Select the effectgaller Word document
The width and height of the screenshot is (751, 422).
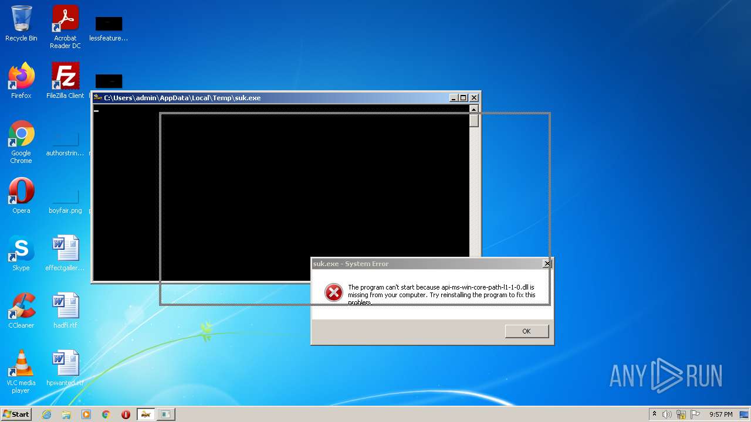[x=65, y=253]
